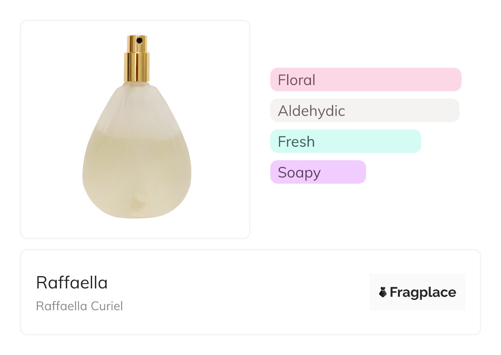Click the Fresh text label
This screenshot has width=501, height=355.
click(296, 142)
